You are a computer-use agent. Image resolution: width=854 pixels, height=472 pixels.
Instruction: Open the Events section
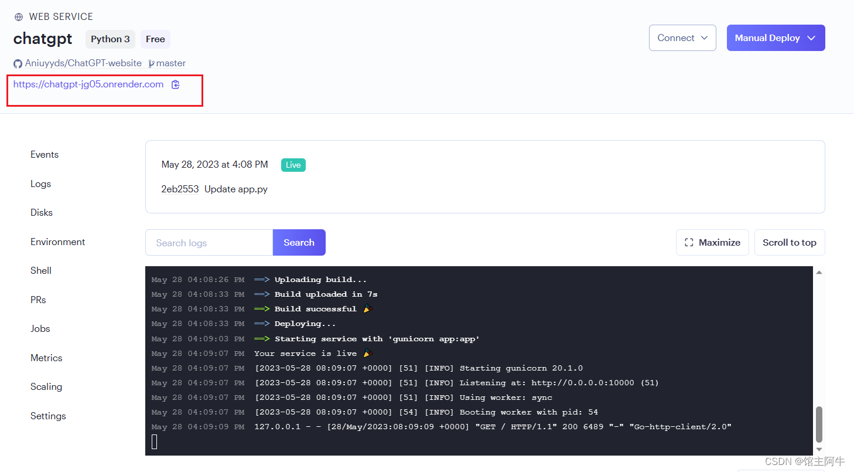(45, 155)
